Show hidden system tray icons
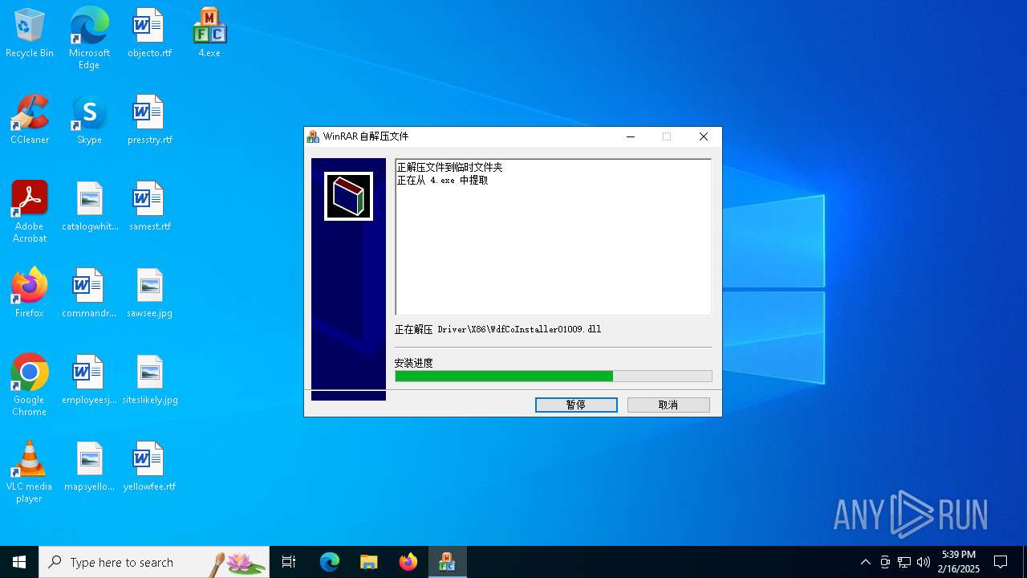 865,562
